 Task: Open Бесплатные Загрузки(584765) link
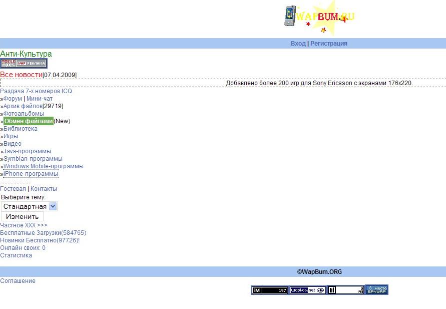43,233
